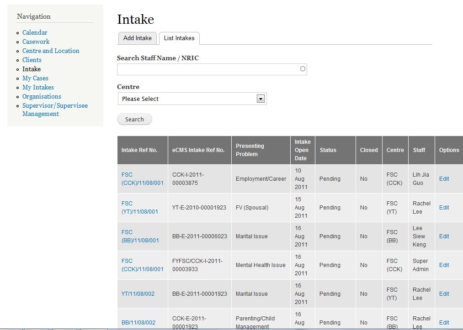Open the Calendar navigation link
463x330 pixels.
[x=35, y=32]
